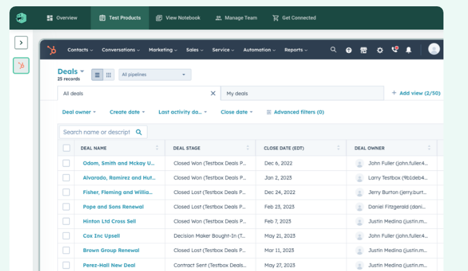
Task: Switch to the My deals tab
Action: click(x=238, y=93)
